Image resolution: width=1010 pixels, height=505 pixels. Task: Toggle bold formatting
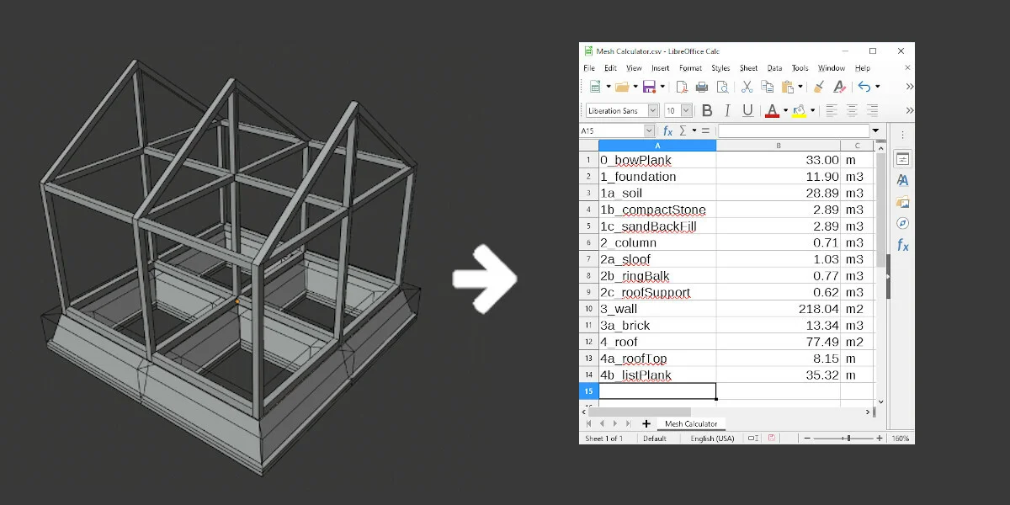pyautogui.click(x=708, y=109)
